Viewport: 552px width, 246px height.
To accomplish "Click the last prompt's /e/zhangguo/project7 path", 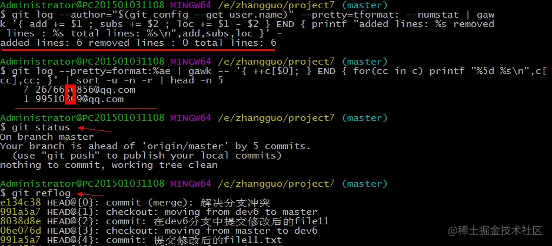I will (277, 183).
